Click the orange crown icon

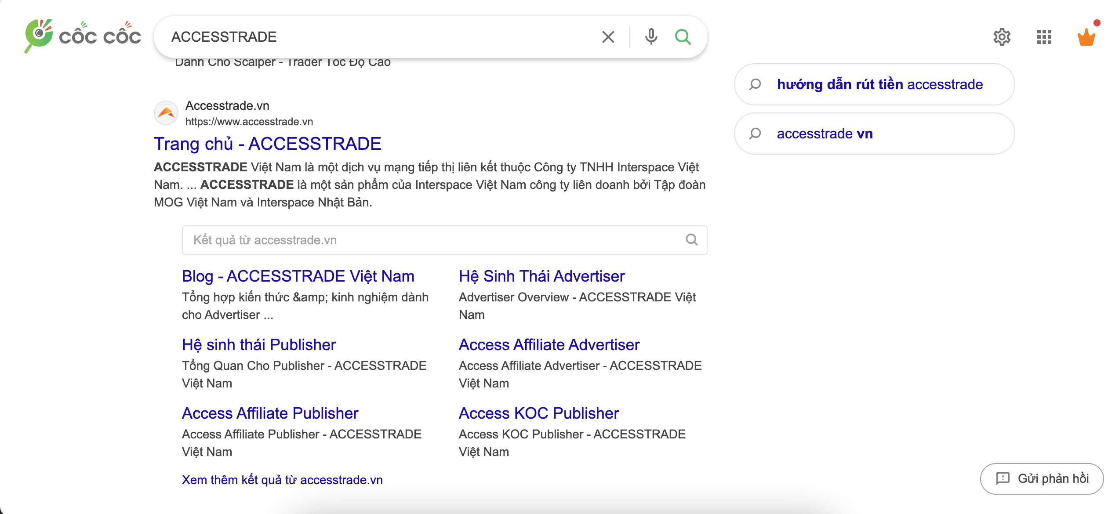[x=1086, y=37]
